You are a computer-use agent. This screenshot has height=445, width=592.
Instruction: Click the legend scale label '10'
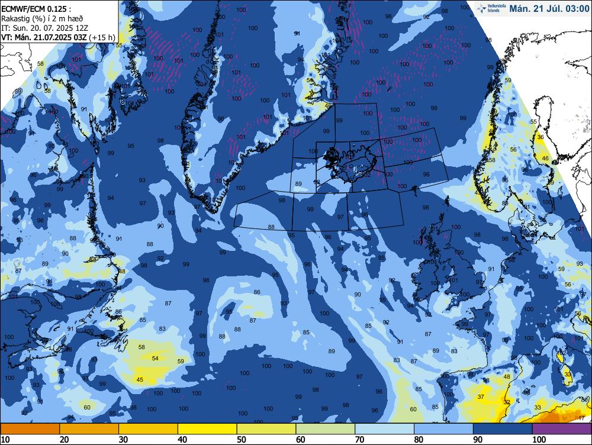coord(5,440)
